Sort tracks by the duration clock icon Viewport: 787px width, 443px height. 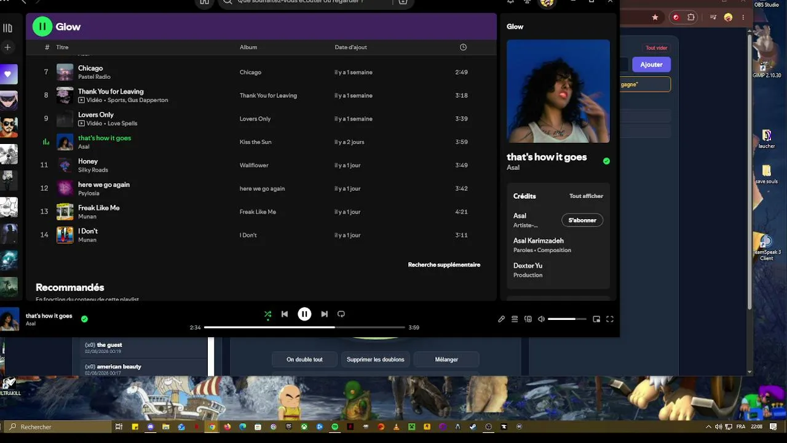(463, 47)
